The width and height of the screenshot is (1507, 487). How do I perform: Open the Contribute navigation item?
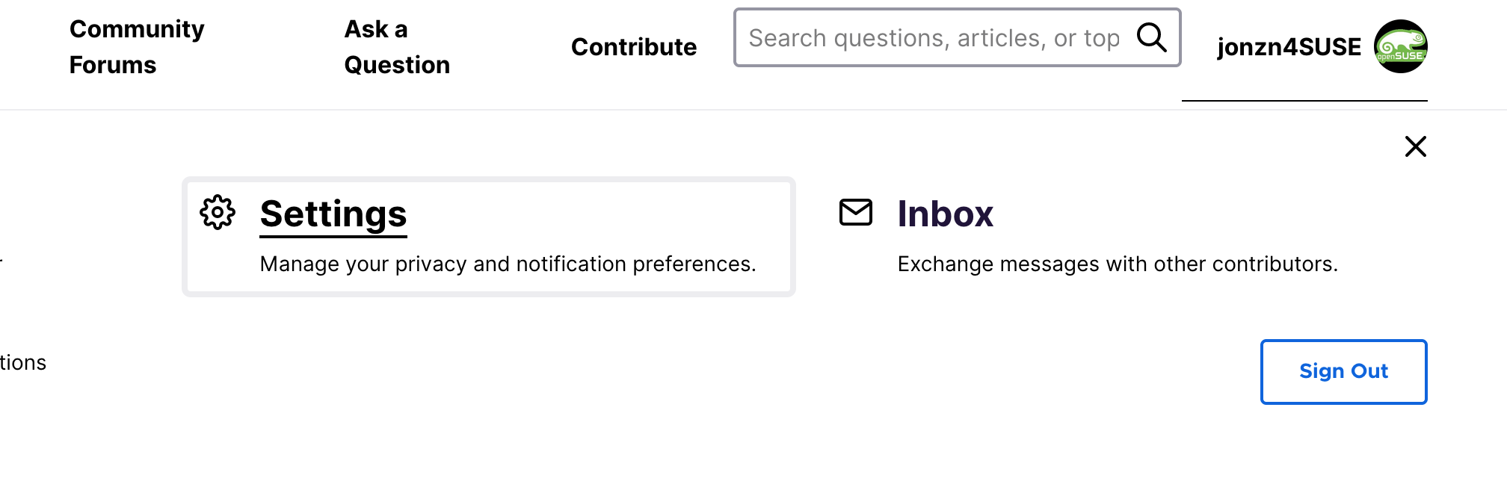tap(634, 47)
